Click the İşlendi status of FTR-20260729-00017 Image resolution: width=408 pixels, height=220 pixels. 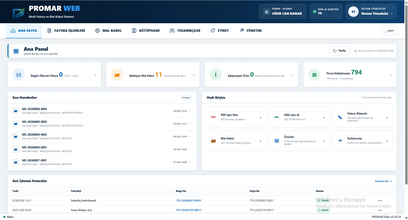coord(323,210)
